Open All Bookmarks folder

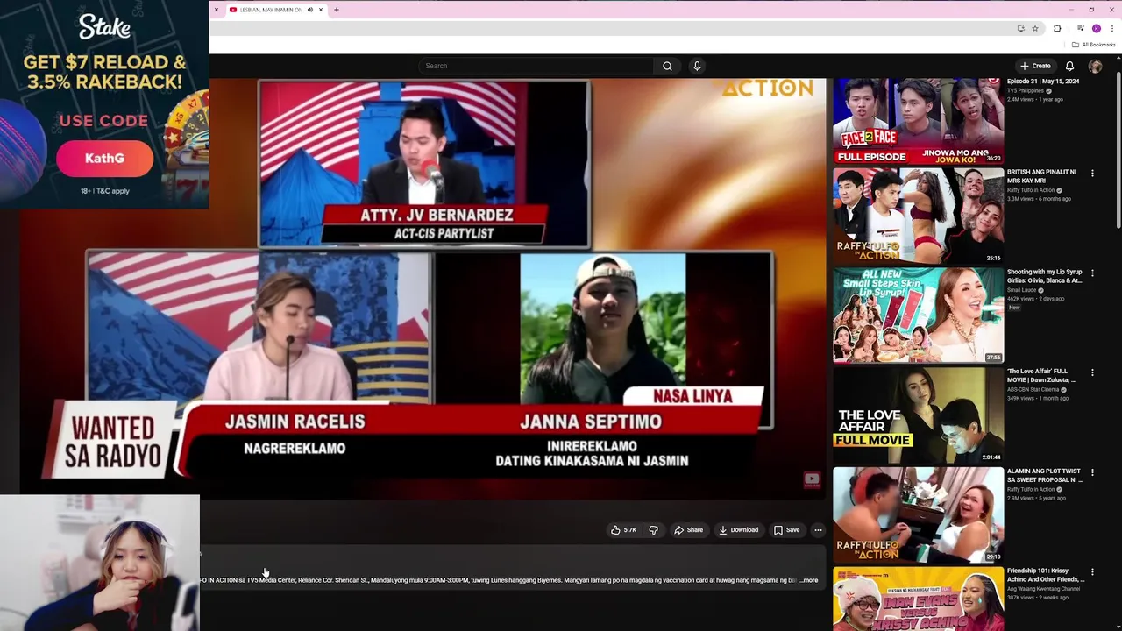[x=1093, y=45]
